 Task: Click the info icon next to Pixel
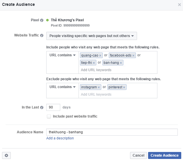42,20
